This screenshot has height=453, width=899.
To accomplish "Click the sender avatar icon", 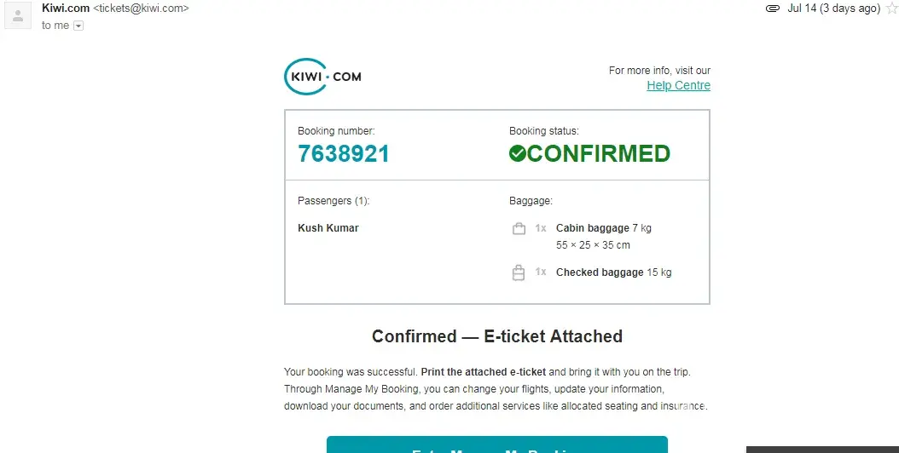I will coord(18,15).
